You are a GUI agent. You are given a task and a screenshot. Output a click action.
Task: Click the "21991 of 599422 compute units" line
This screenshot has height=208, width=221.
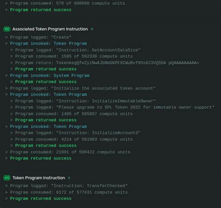click(x=70, y=152)
